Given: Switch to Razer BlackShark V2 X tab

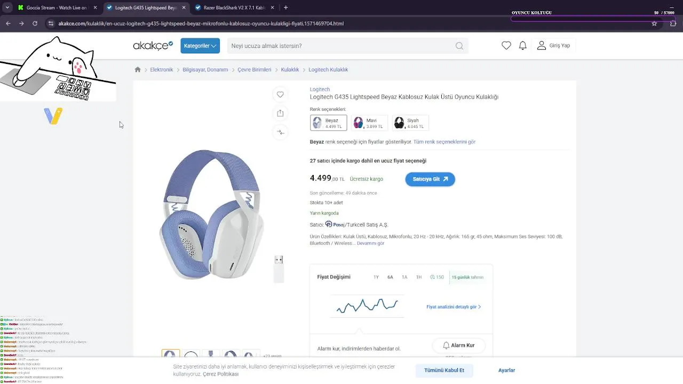Looking at the screenshot, I should pos(234,8).
